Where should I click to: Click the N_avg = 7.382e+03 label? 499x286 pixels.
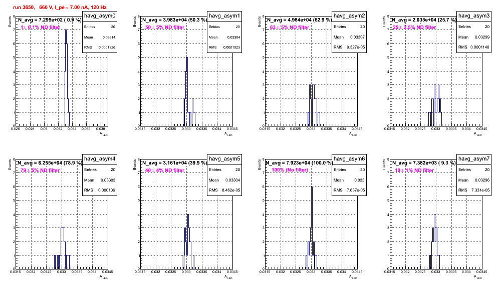(x=424, y=163)
